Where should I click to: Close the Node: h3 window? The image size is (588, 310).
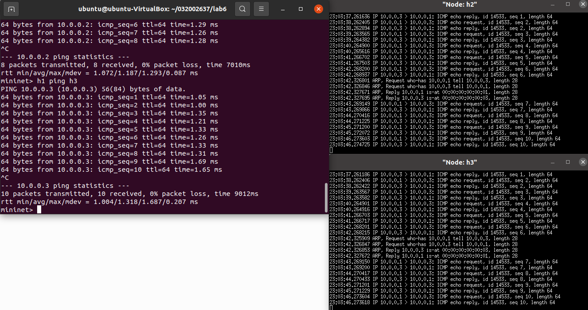coord(583,162)
